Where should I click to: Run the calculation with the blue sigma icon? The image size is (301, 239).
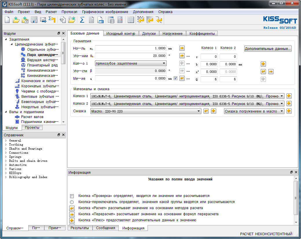82,20
